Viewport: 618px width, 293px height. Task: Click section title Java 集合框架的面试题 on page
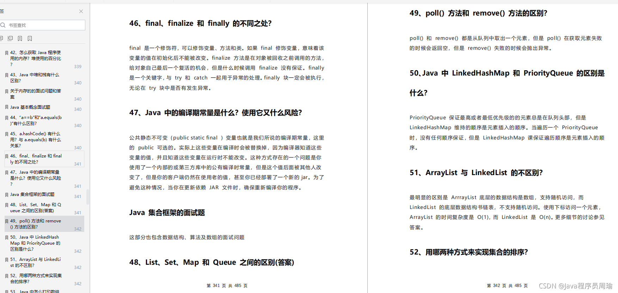167,213
